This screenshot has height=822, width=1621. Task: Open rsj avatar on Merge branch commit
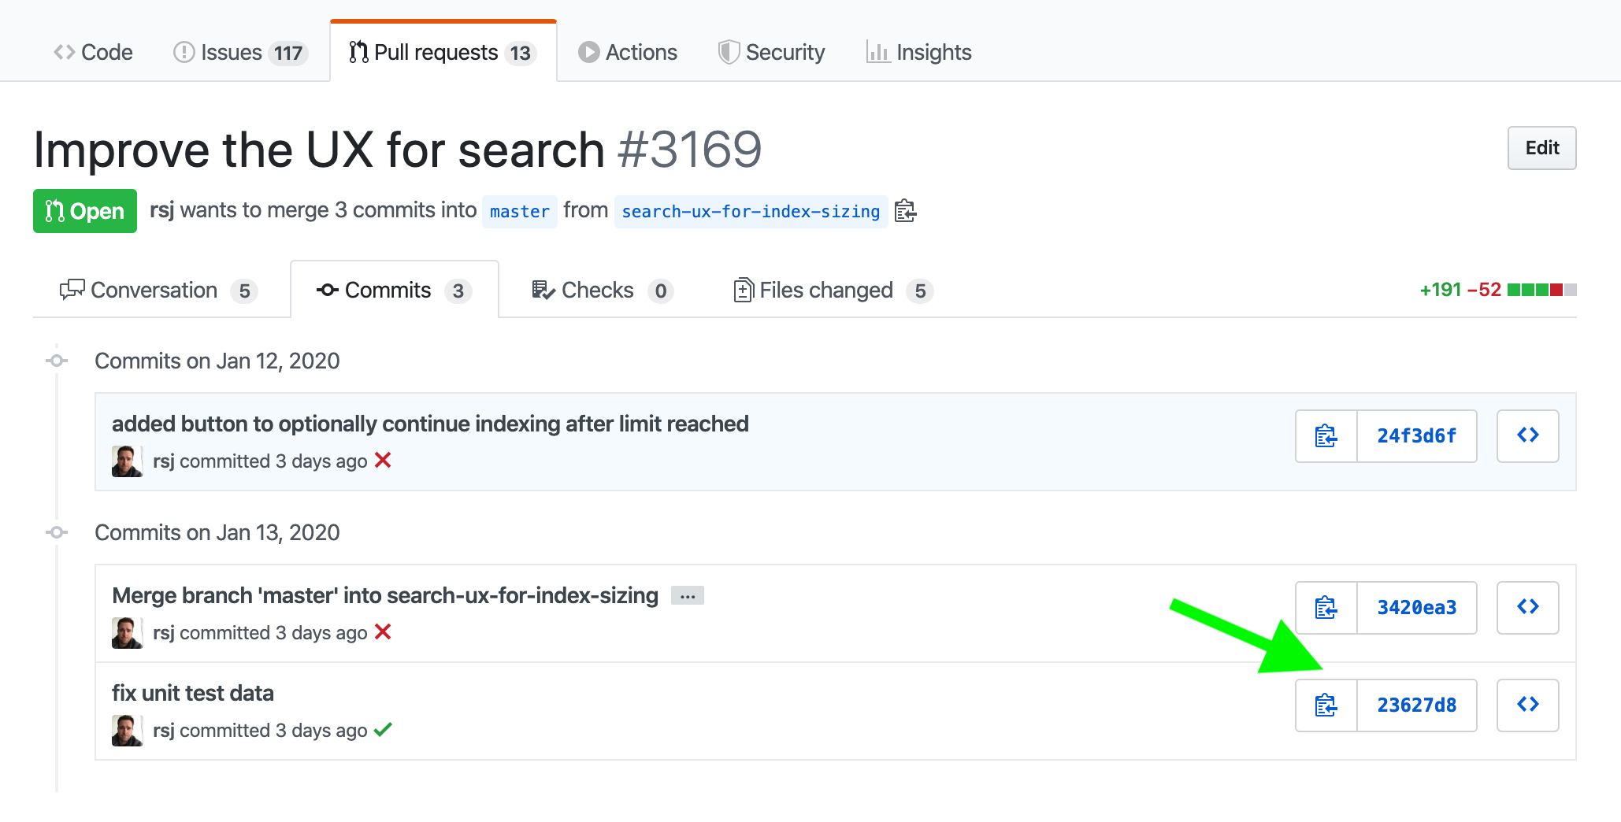(x=127, y=633)
